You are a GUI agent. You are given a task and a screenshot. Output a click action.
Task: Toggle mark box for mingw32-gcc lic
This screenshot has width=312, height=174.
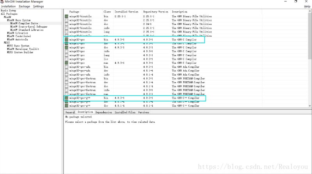click(x=66, y=59)
